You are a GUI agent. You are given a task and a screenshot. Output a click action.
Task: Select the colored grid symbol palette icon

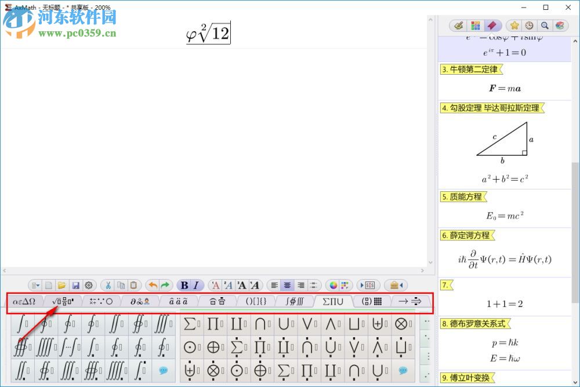click(x=476, y=26)
